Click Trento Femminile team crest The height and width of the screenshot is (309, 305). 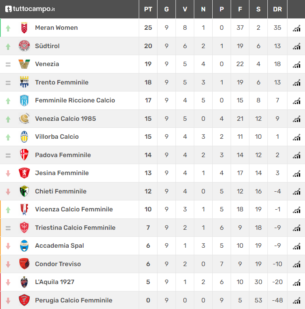[x=24, y=82]
